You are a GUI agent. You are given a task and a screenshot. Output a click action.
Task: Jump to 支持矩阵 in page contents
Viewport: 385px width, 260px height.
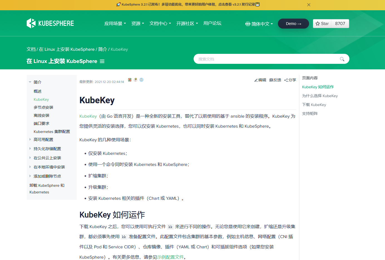(x=310, y=113)
